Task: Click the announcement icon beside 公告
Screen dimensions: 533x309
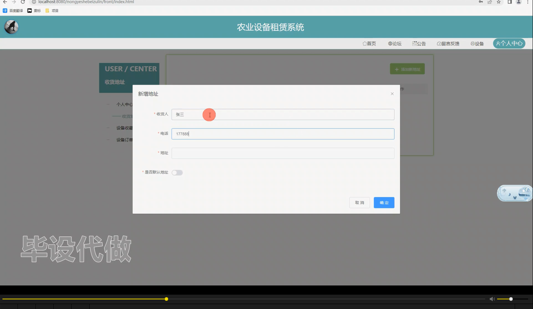Action: [x=414, y=43]
